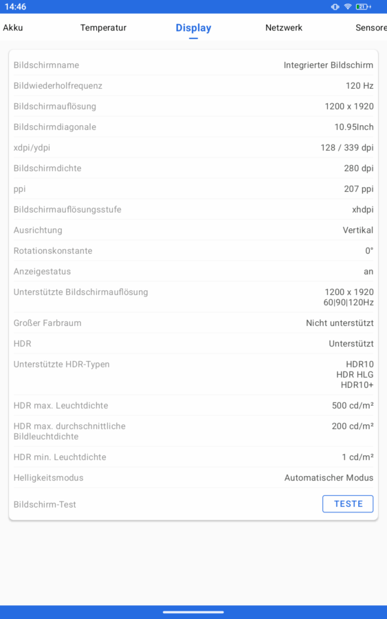Start the Bildschirm-Test with TESTE button
387x619 pixels.
click(x=348, y=503)
